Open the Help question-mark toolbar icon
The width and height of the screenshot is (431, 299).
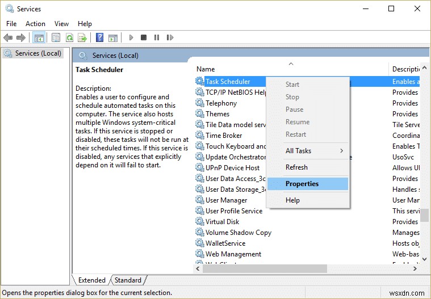(99, 37)
